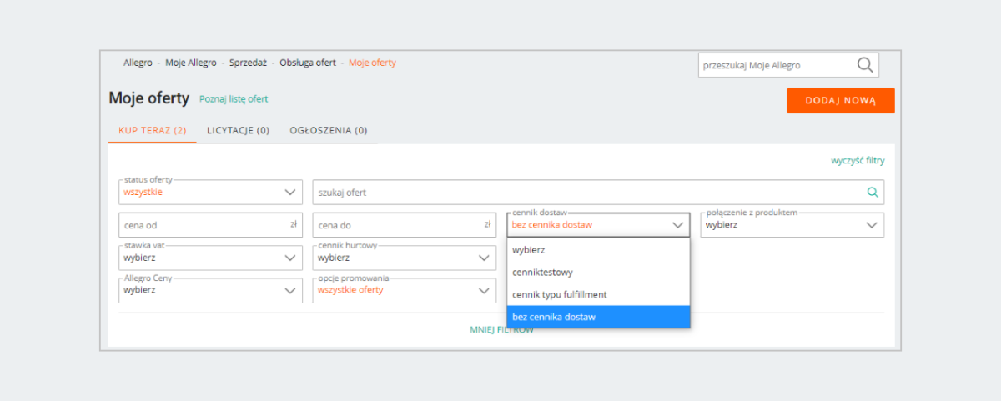The height and width of the screenshot is (401, 1001).
Task: Click the wyczyść filtry link
Action: click(x=858, y=160)
